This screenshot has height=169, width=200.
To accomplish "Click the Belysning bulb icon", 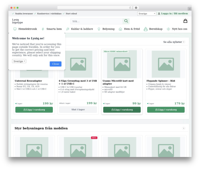I will coord(99,29).
